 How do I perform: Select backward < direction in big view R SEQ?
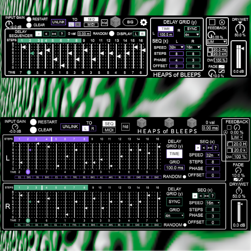[201, 196]
